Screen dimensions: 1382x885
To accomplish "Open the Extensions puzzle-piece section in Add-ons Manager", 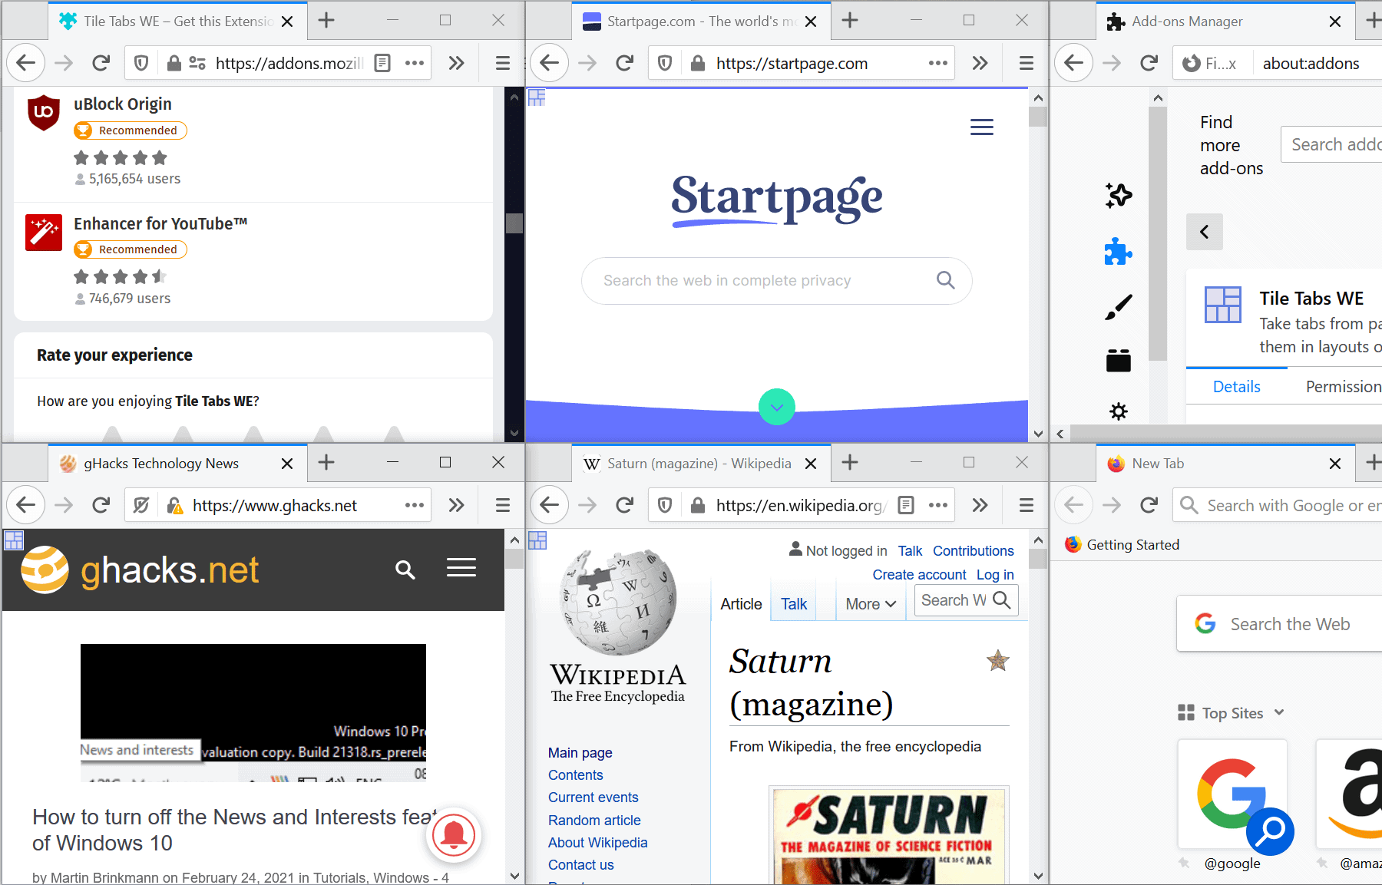I will pyautogui.click(x=1119, y=252).
